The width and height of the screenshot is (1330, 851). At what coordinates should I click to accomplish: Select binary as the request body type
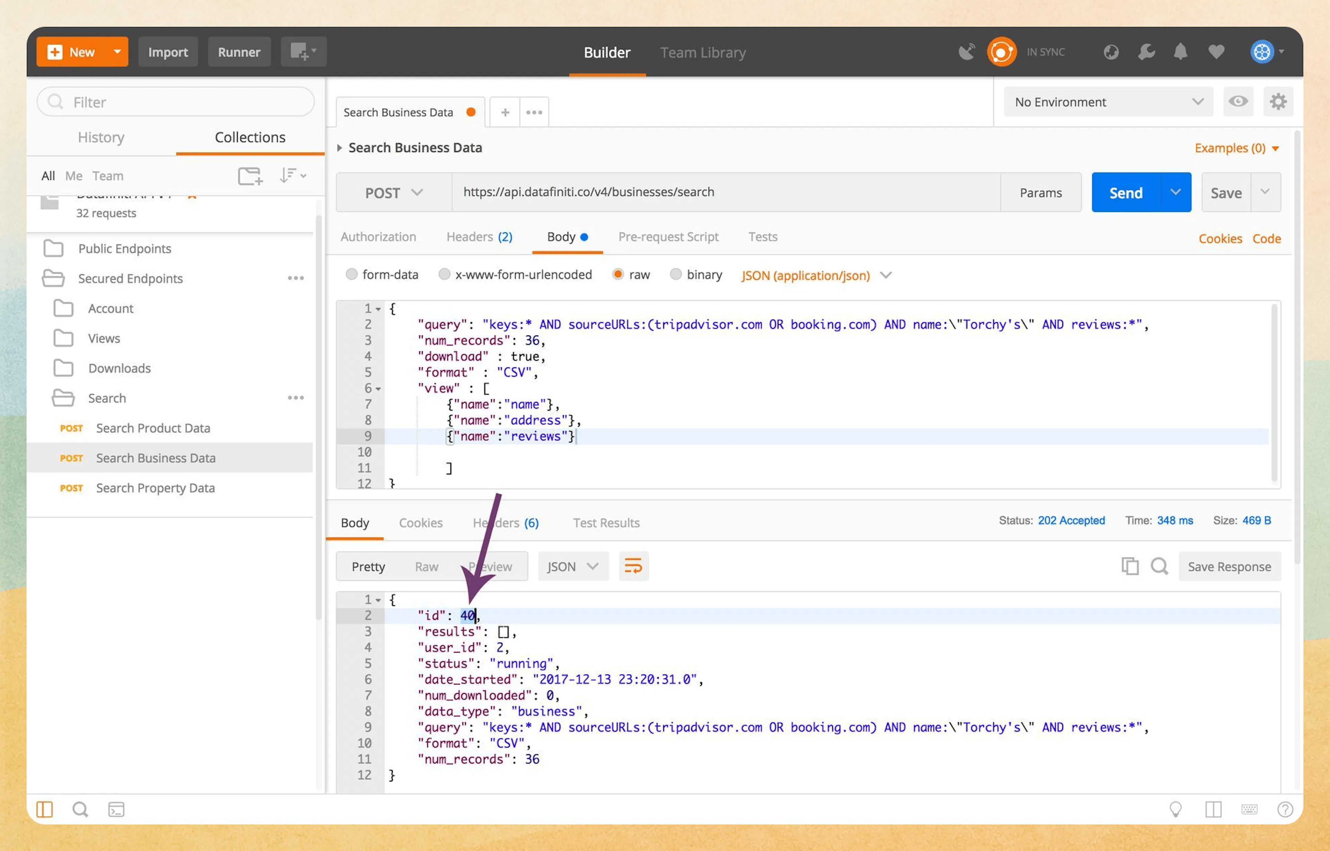(x=676, y=275)
